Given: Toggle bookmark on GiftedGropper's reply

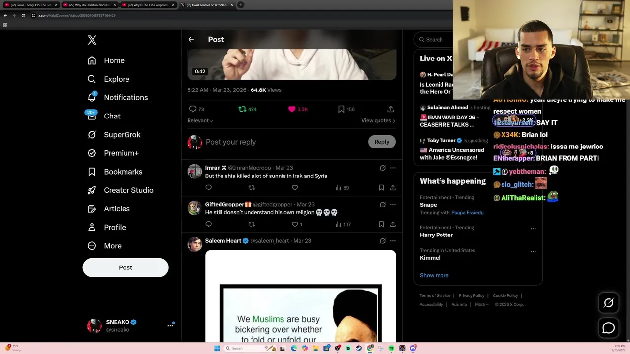Looking at the screenshot, I should (x=381, y=224).
